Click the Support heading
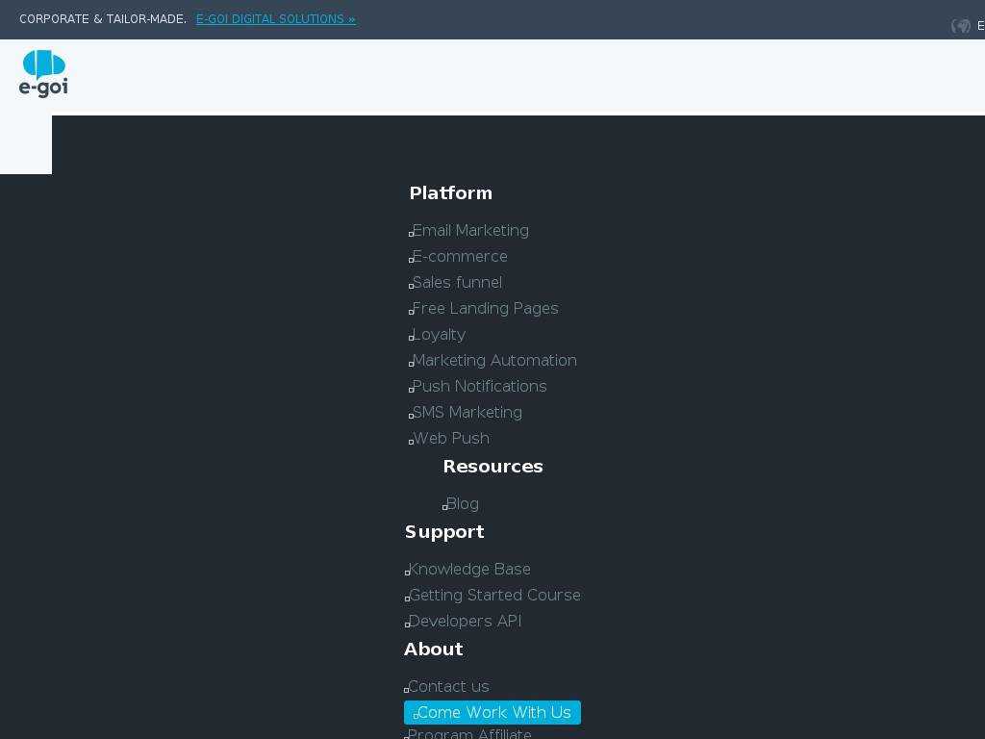Viewport: 985px width, 739px height. (444, 531)
